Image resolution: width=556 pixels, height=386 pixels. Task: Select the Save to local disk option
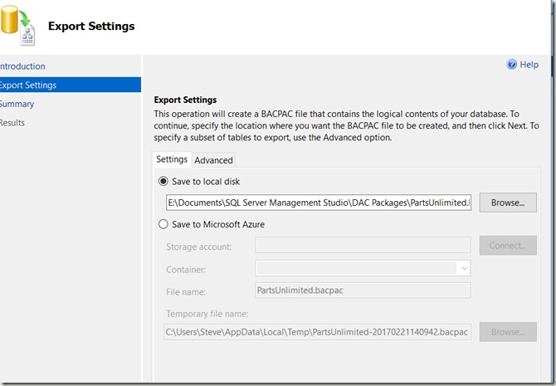pos(163,181)
